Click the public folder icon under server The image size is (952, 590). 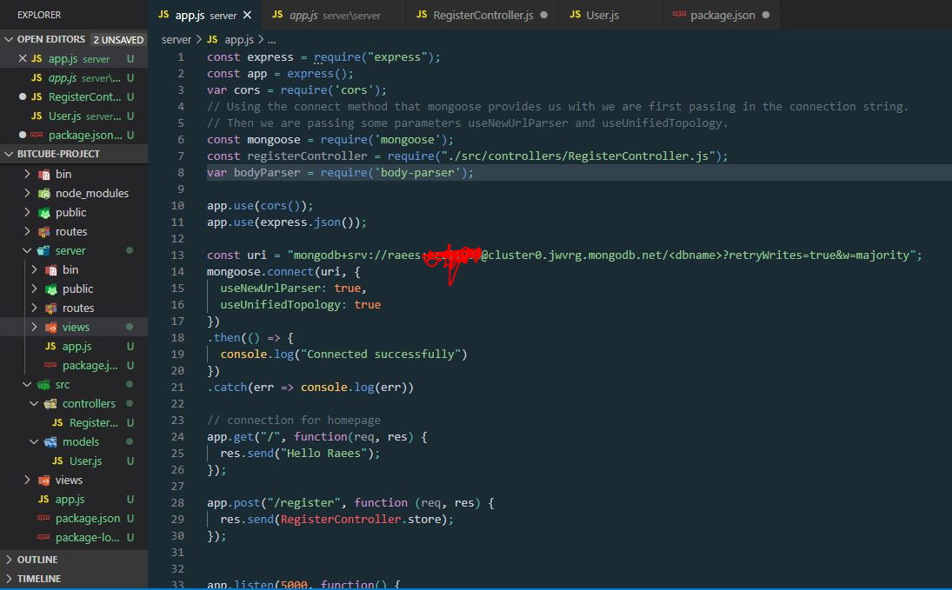51,289
